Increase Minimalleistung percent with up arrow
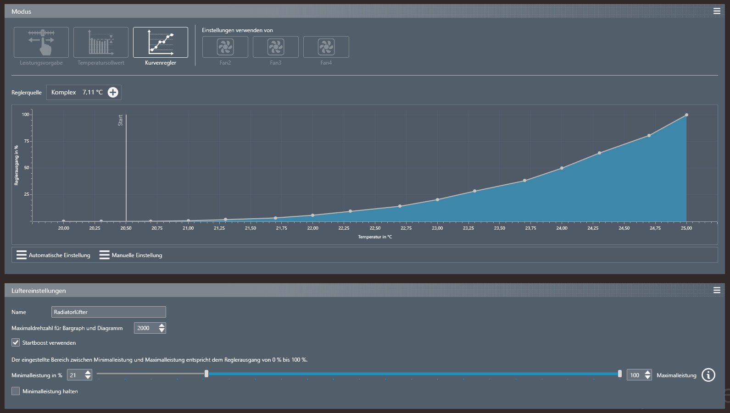The width and height of the screenshot is (730, 413). tap(88, 372)
